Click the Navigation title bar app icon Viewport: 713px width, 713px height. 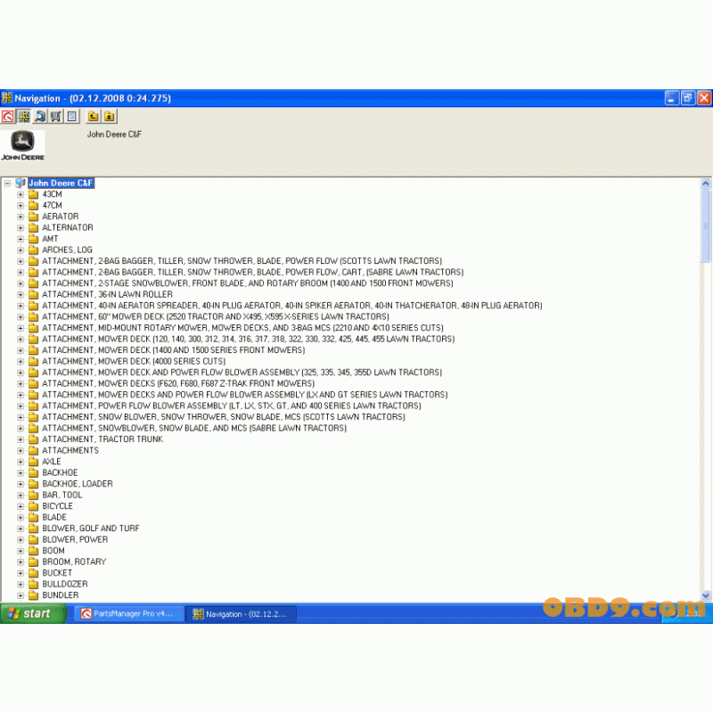point(7,98)
